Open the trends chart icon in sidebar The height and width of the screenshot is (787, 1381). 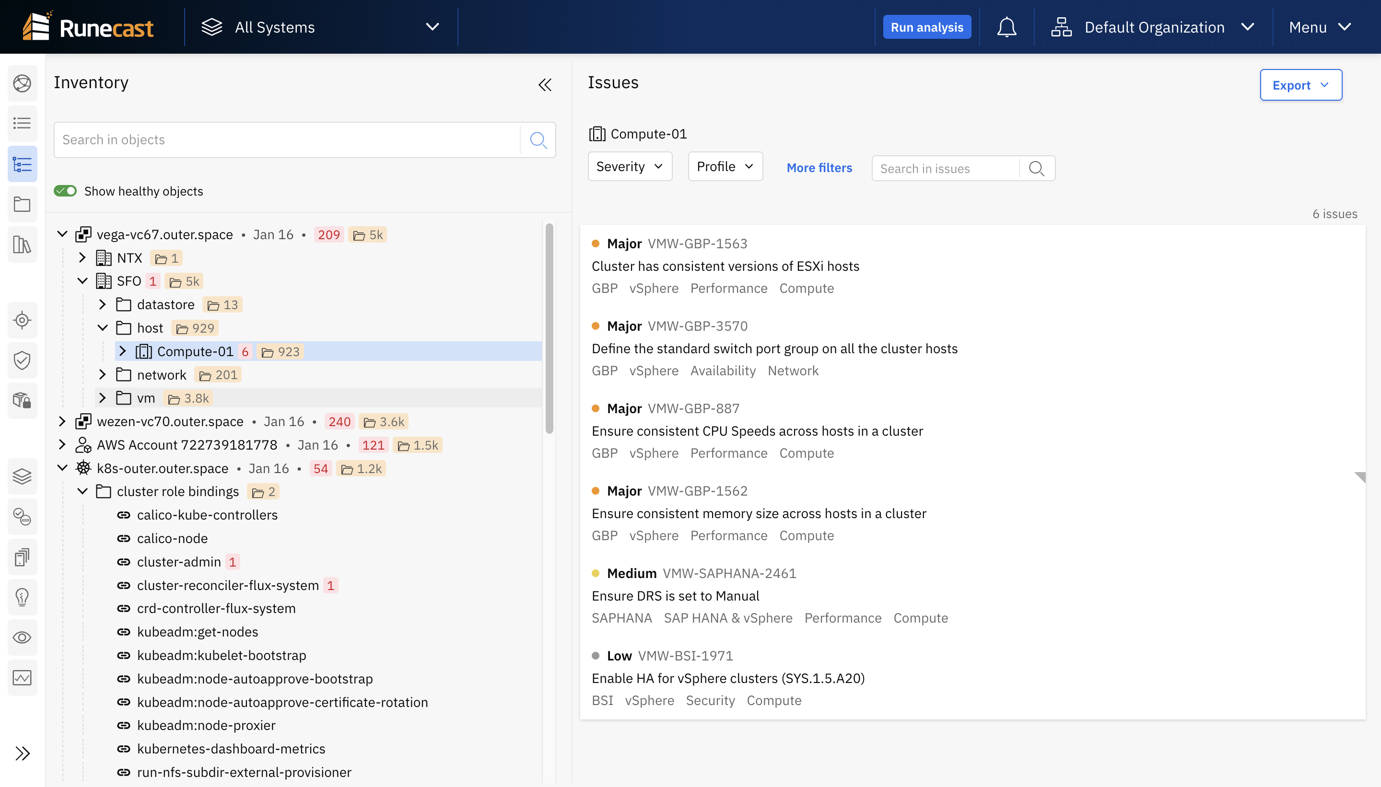coord(22,677)
